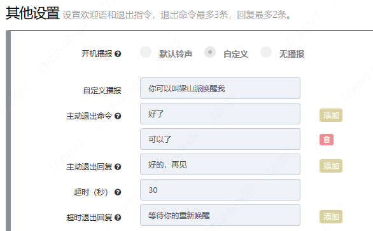This screenshot has height=231, width=373.
Task: Select the 无播报 radio button
Action: tap(266, 52)
